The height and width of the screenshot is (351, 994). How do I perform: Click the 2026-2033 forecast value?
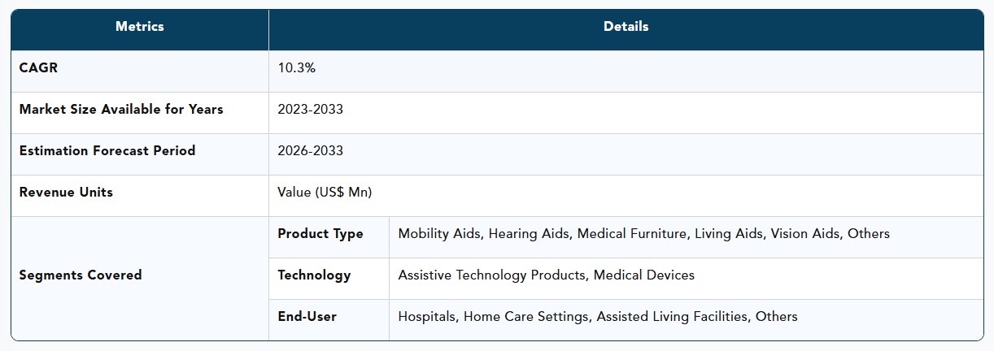point(310,150)
